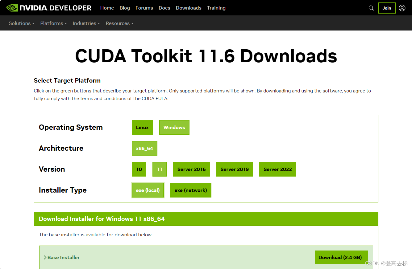Screen dimensions: 412x269
Task: Click the NVIDIA Developer logo
Action: [49, 8]
